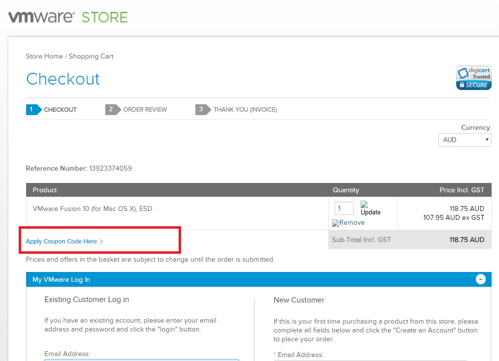Click the Checkout page heading

[63, 79]
